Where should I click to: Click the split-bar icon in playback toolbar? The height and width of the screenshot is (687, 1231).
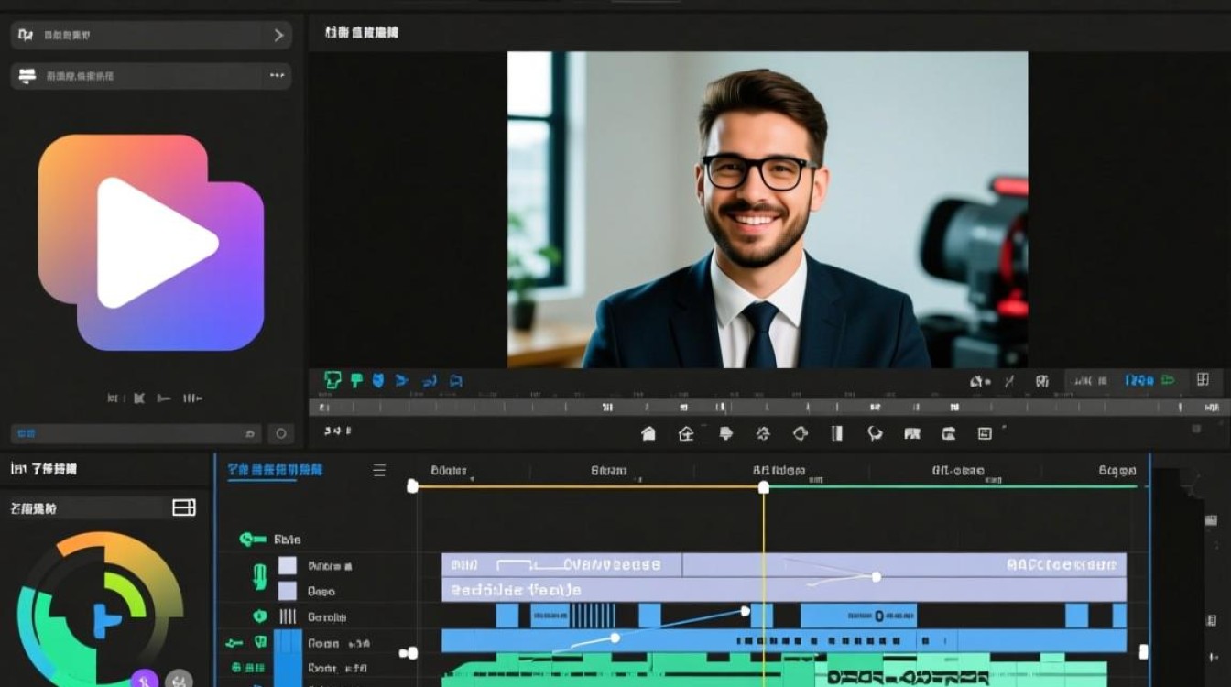(x=836, y=433)
